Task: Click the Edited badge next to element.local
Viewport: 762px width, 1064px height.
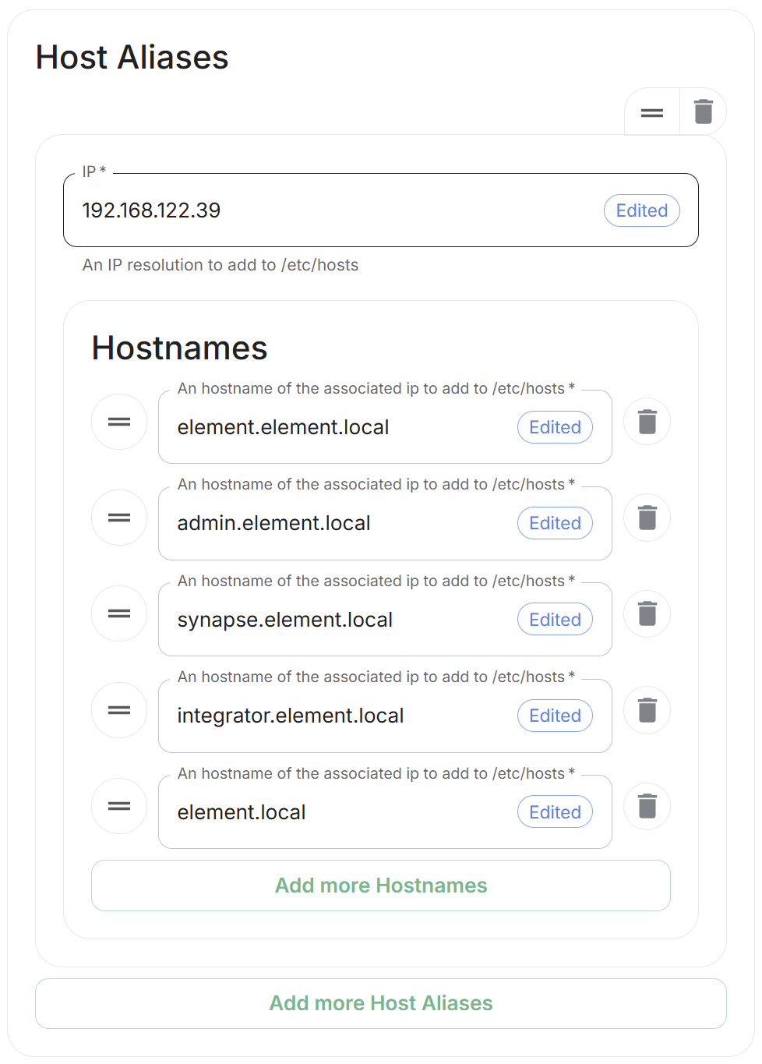Action: point(556,812)
